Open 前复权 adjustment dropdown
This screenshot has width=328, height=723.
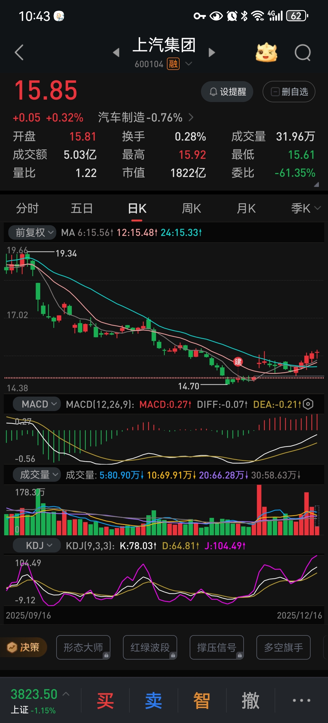point(32,232)
